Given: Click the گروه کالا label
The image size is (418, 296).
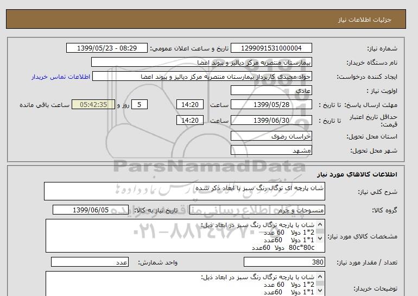Looking at the screenshot, I should [x=385, y=210].
